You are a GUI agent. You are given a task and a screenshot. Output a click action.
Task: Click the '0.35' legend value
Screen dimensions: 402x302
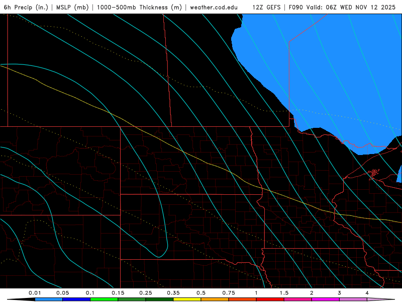tap(173, 293)
